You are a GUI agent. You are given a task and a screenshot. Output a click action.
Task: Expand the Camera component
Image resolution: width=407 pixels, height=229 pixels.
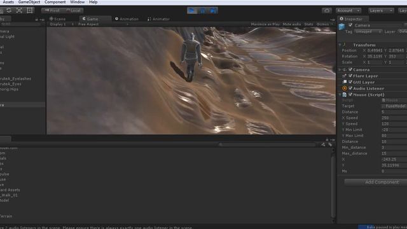tap(340, 69)
